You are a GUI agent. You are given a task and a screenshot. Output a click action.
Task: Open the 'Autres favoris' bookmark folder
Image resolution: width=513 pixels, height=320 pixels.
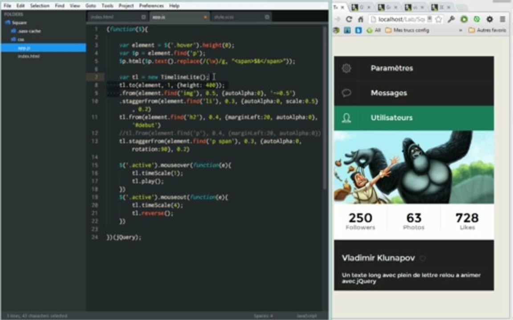pos(487,30)
